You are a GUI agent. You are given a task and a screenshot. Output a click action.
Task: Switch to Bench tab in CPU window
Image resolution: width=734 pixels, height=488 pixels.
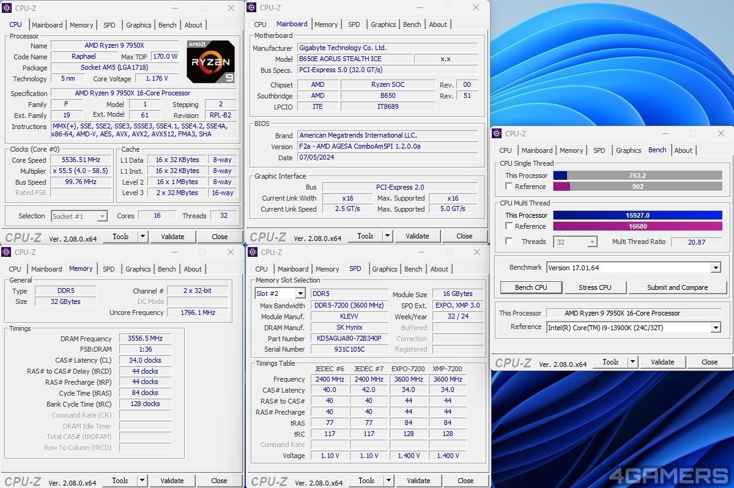168,25
